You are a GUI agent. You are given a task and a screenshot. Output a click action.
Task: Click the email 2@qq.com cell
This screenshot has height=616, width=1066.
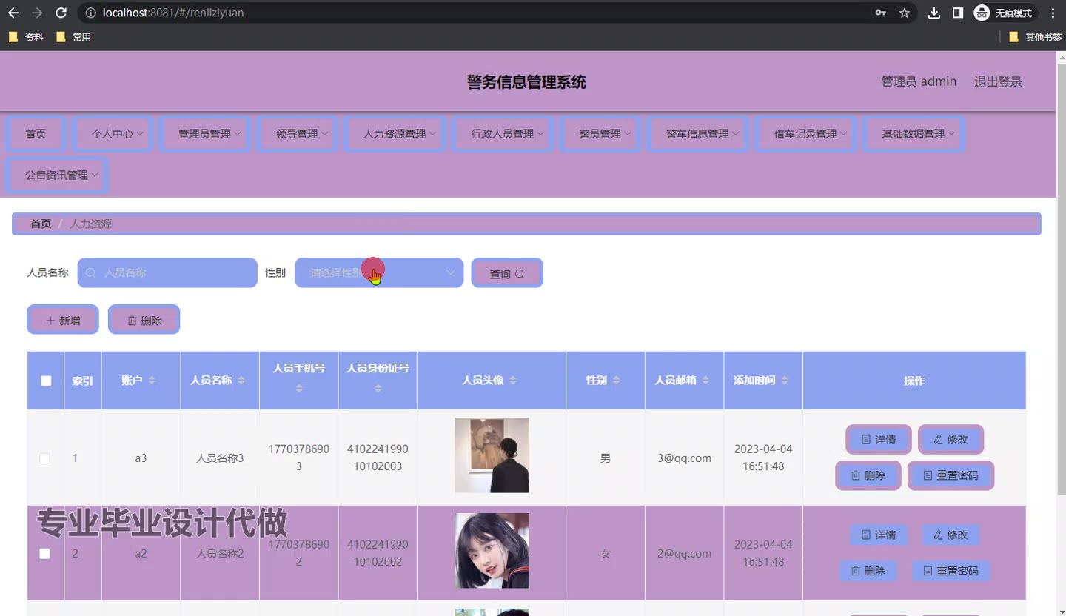(684, 554)
